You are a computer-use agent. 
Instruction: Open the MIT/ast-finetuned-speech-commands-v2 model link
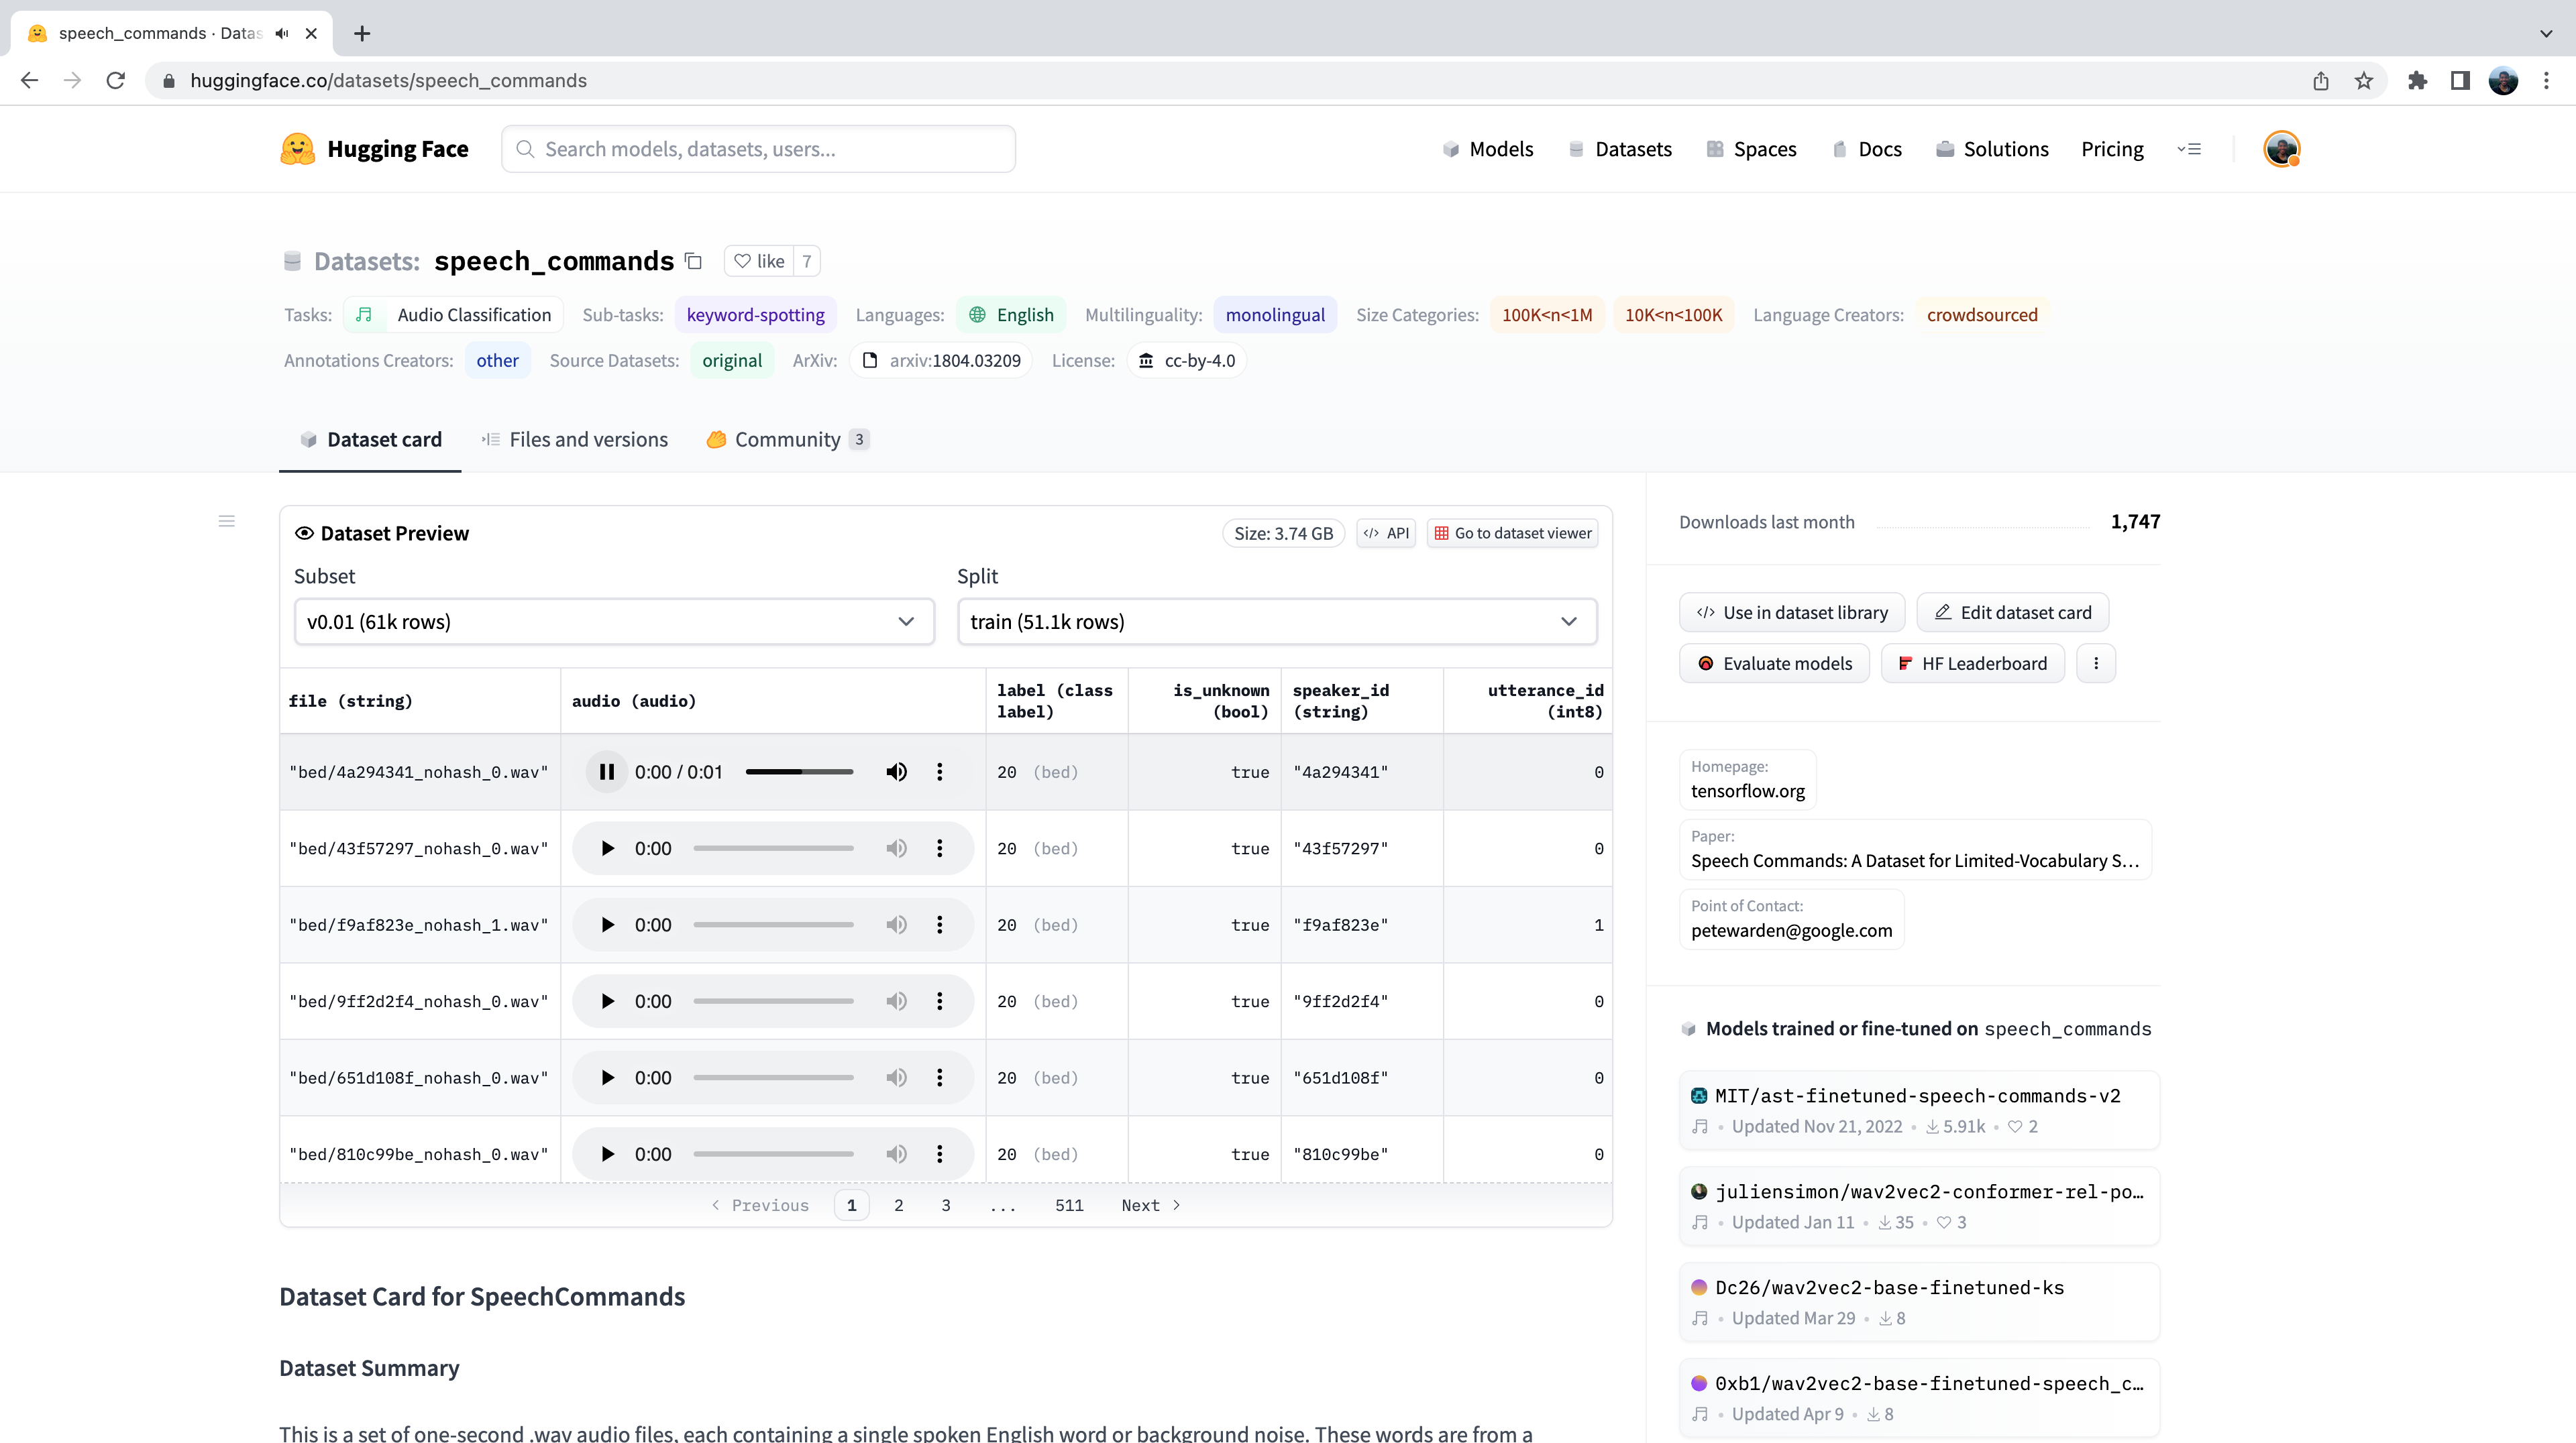(x=1917, y=1095)
